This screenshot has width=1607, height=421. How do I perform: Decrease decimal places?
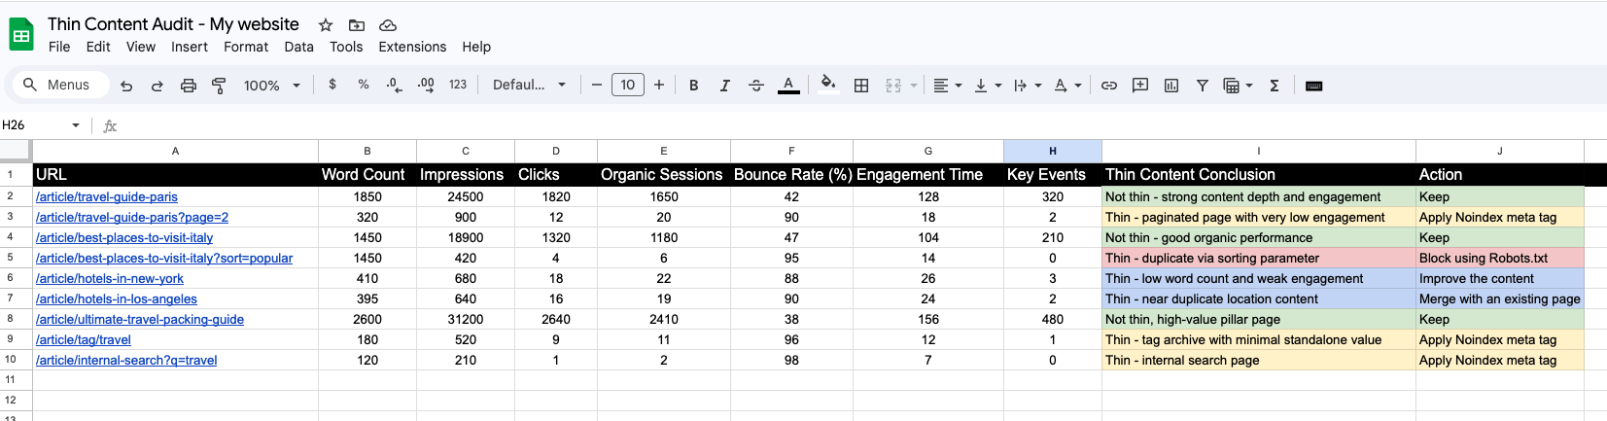click(x=394, y=86)
